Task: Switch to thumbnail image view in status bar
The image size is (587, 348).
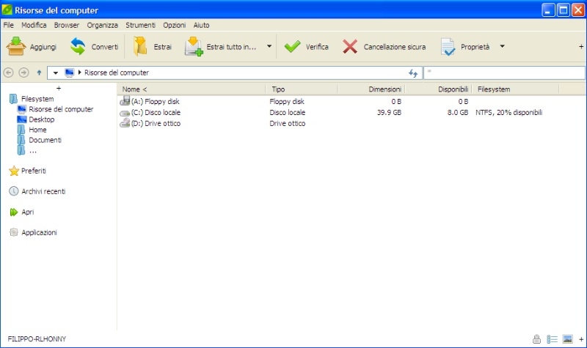Action: click(x=567, y=339)
